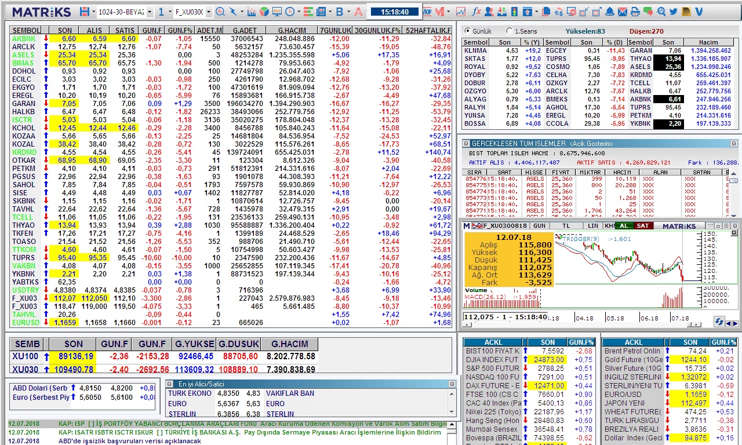Screen dimensions: 742x445
Task: Click the save floppy disk icon
Action: 85,12
